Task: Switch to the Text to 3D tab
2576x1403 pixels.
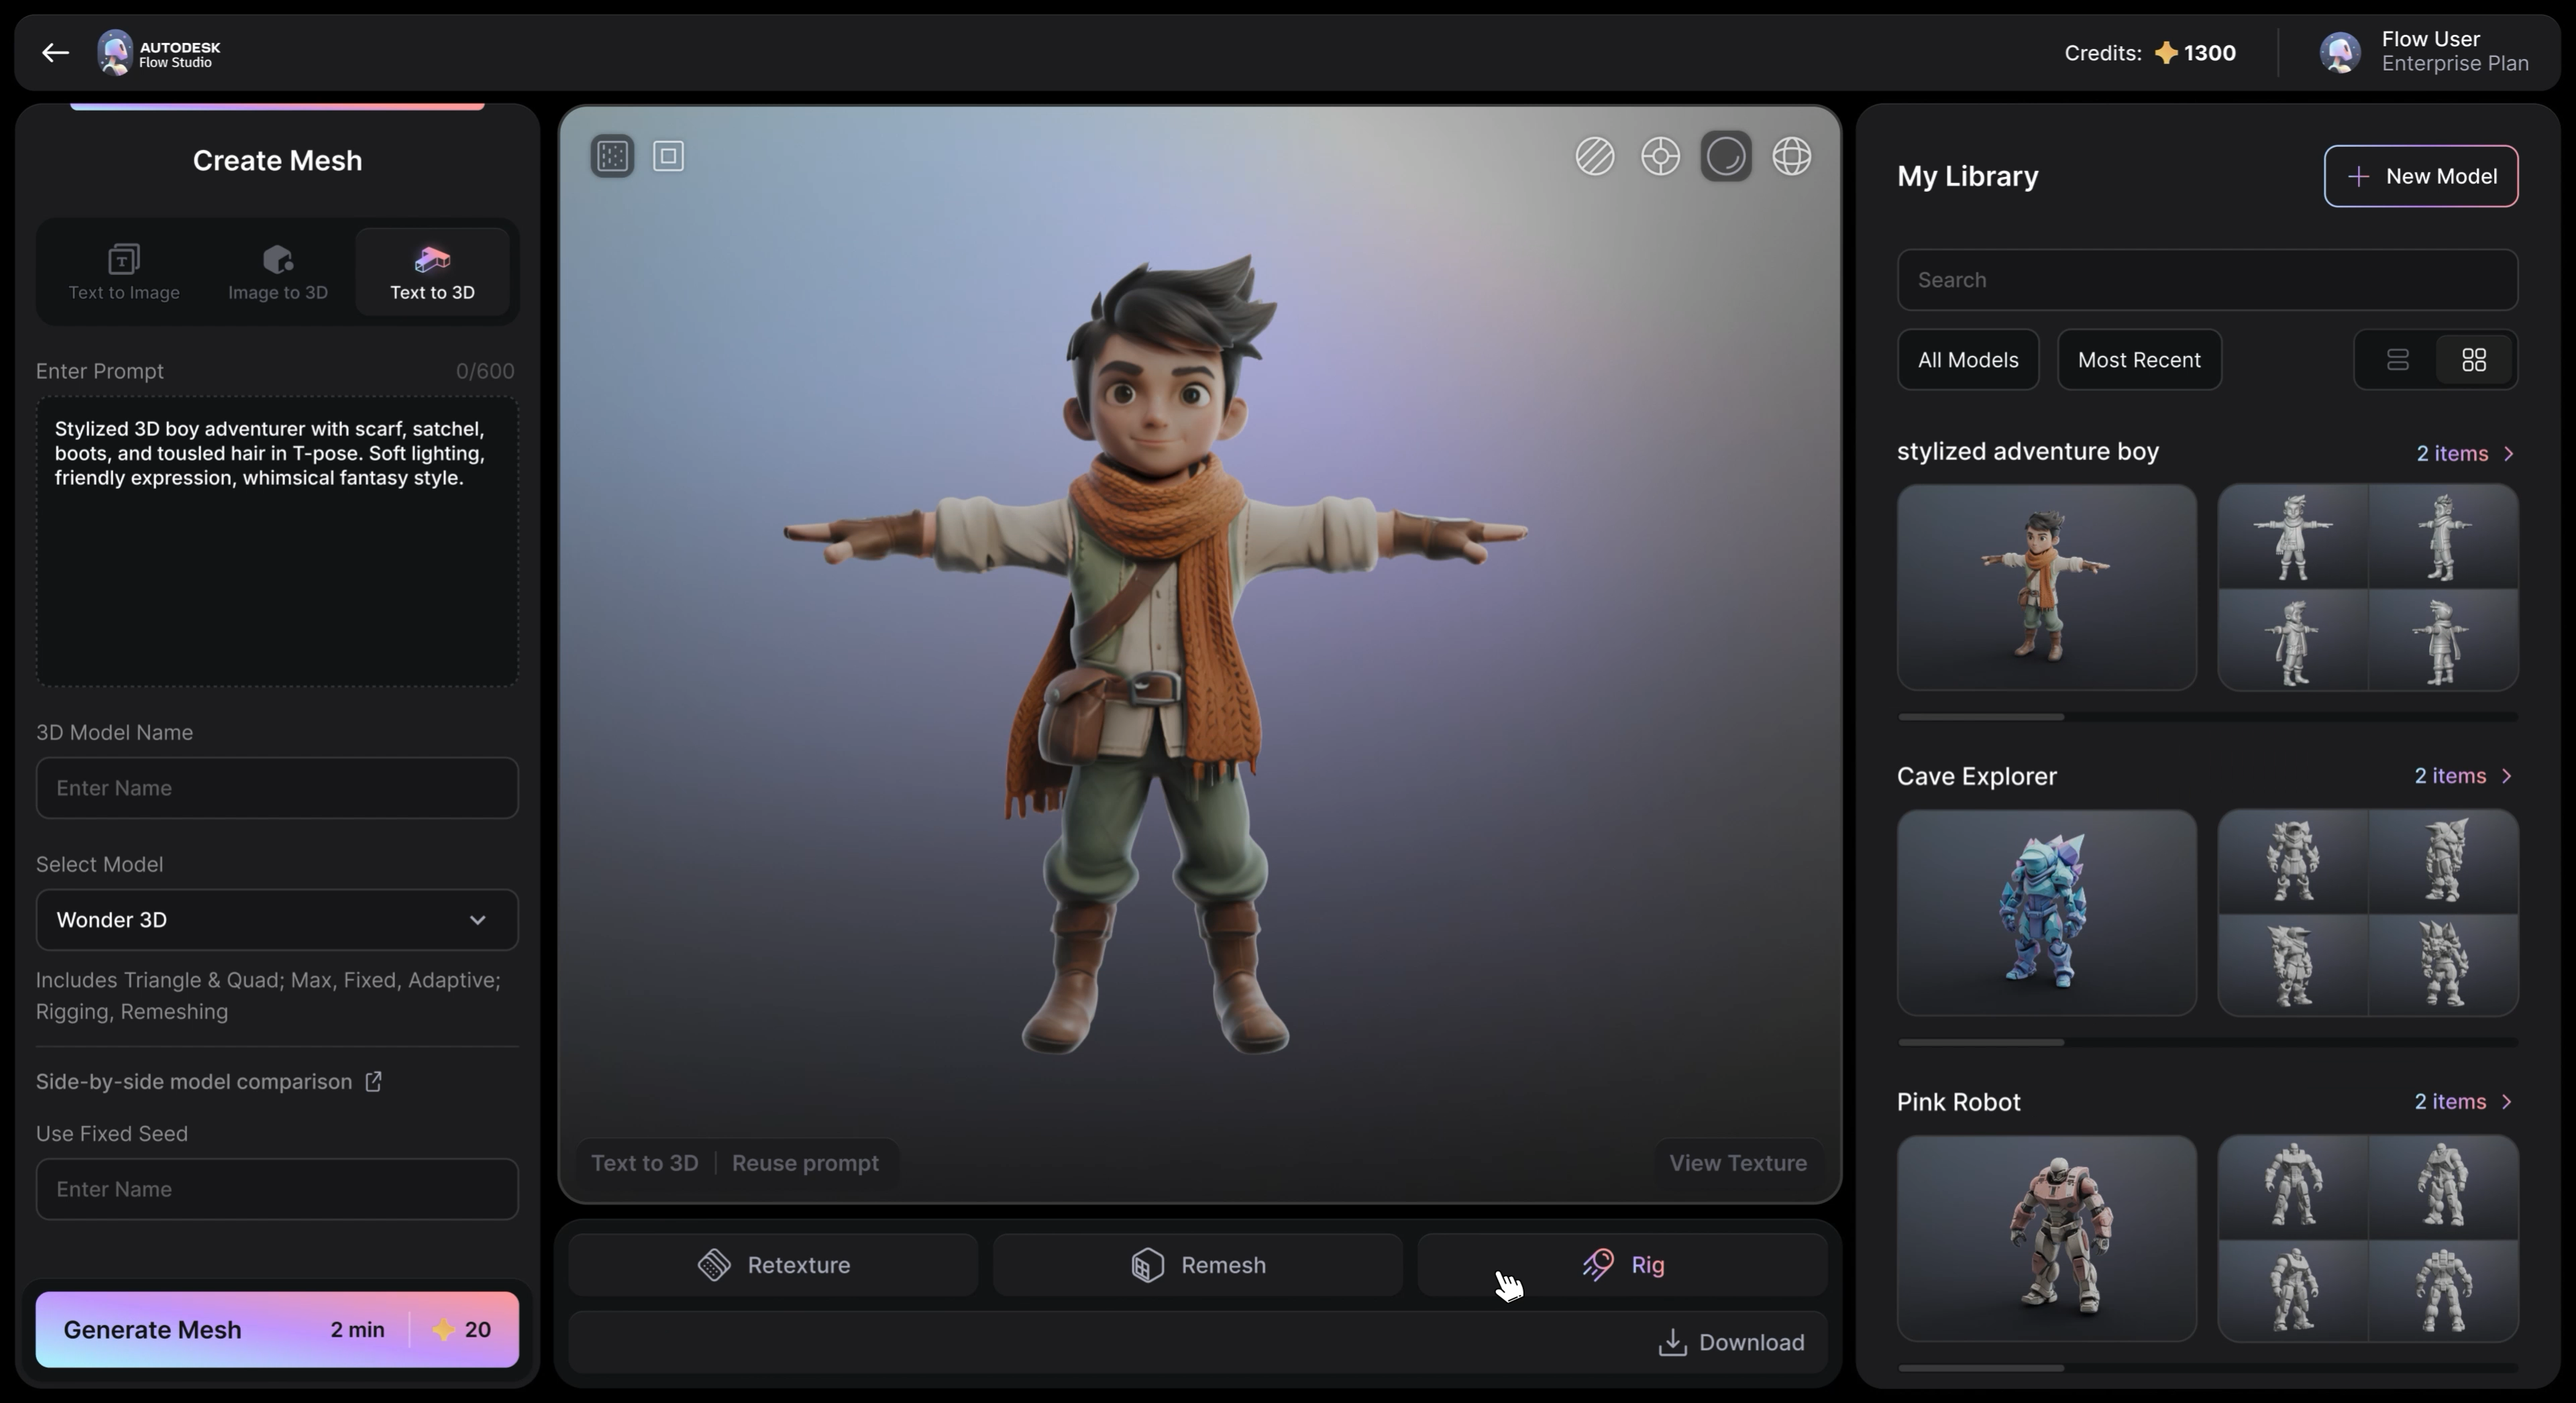Action: pos(432,272)
